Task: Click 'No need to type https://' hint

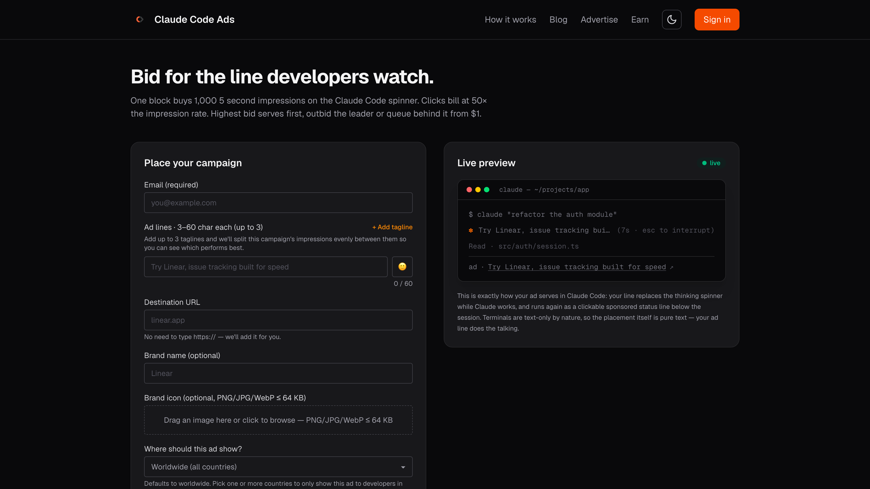Action: point(212,337)
